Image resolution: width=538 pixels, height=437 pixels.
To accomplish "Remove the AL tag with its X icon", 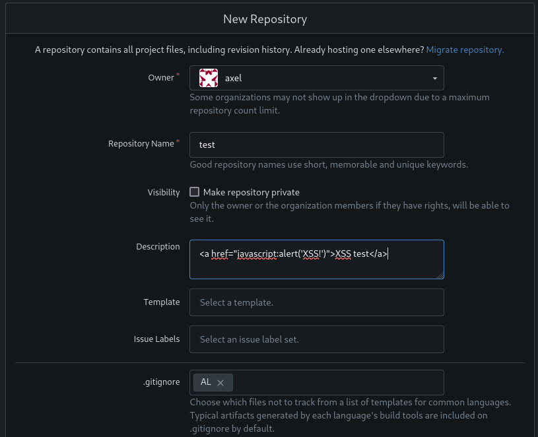I will click(x=220, y=382).
